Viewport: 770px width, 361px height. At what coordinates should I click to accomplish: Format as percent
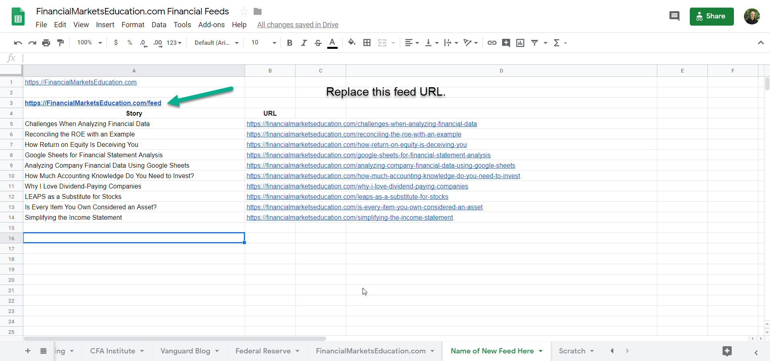(x=130, y=42)
